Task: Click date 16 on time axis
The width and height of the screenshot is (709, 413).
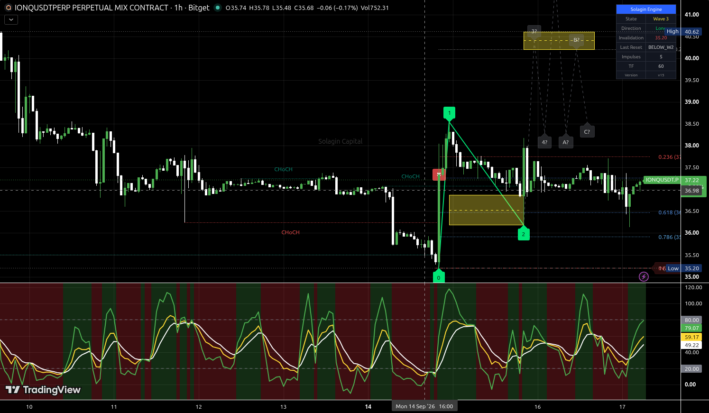Action: 538,407
